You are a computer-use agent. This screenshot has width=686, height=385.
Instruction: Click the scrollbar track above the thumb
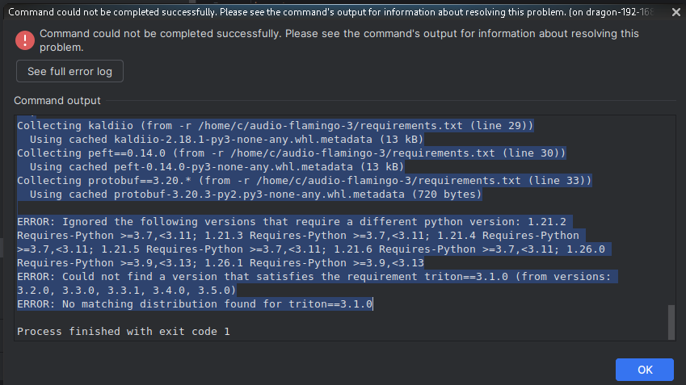coord(671,210)
